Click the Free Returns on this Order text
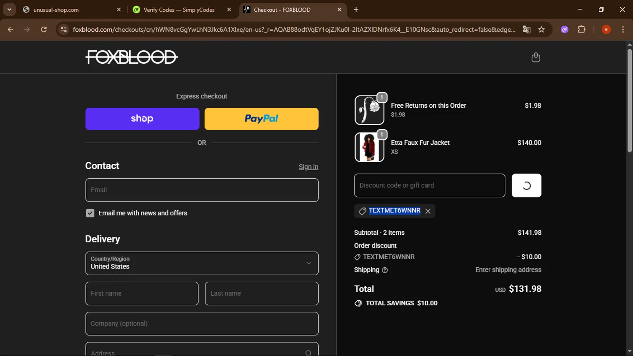 click(428, 106)
